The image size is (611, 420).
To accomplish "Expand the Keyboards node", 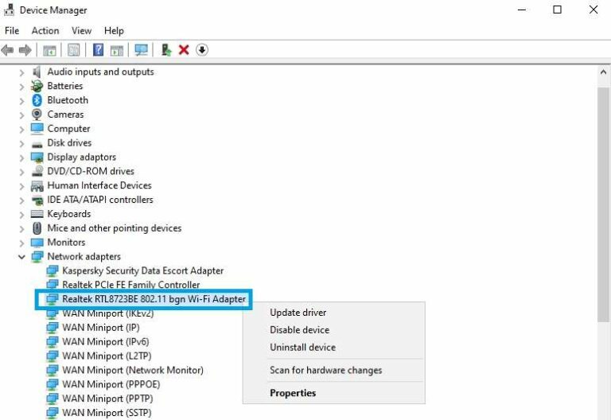I will [21, 215].
